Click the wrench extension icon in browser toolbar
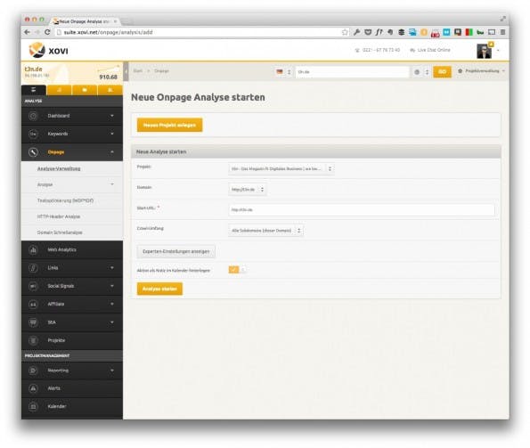 [x=356, y=32]
